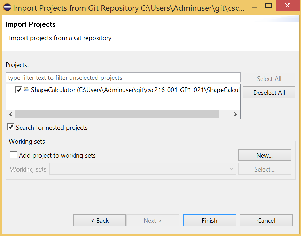Open the New working set dialog

click(264, 155)
